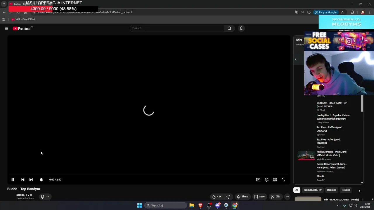
Task: Open the Budda. TV channel name link
Action: pyautogui.click(x=23, y=195)
